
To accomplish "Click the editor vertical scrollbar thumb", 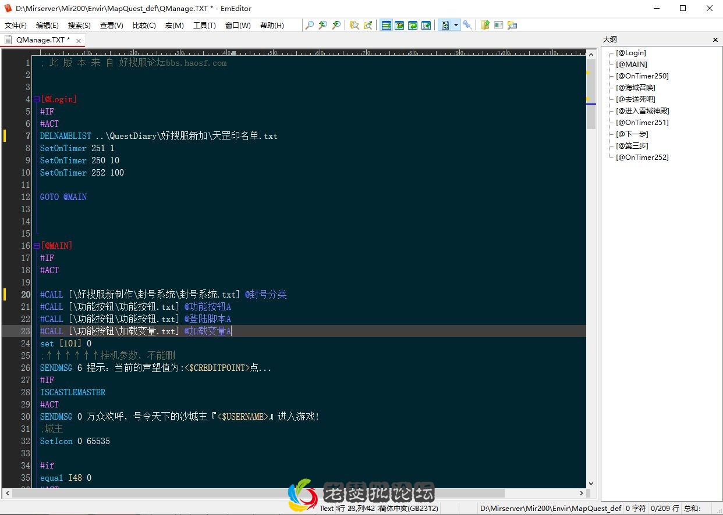I will click(x=591, y=94).
